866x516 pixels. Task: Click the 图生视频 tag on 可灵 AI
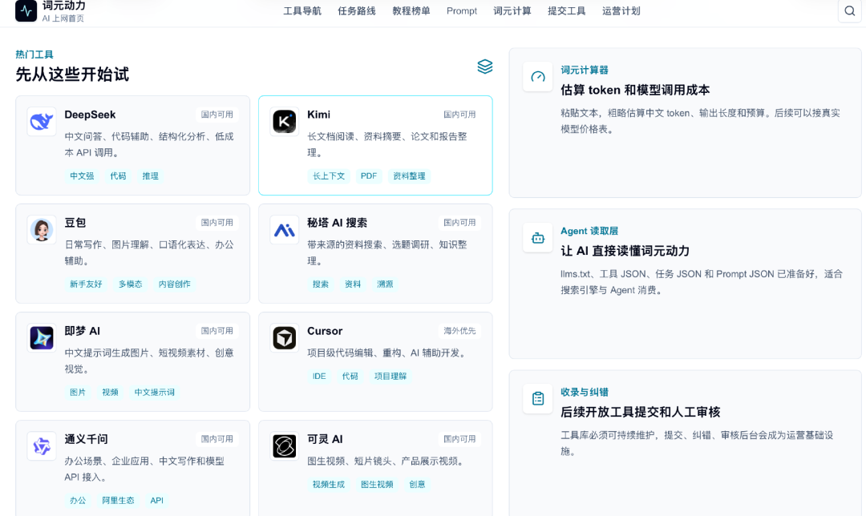point(377,485)
